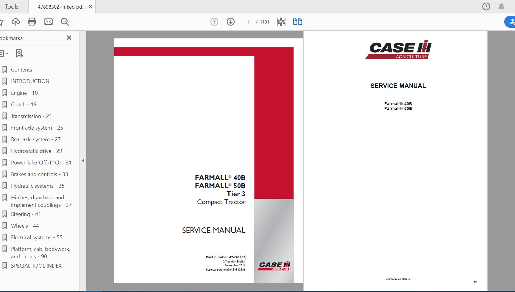This screenshot has width=515, height=292.
Task: Click SERVICE MANUAL title on cover page
Action: coord(214,230)
